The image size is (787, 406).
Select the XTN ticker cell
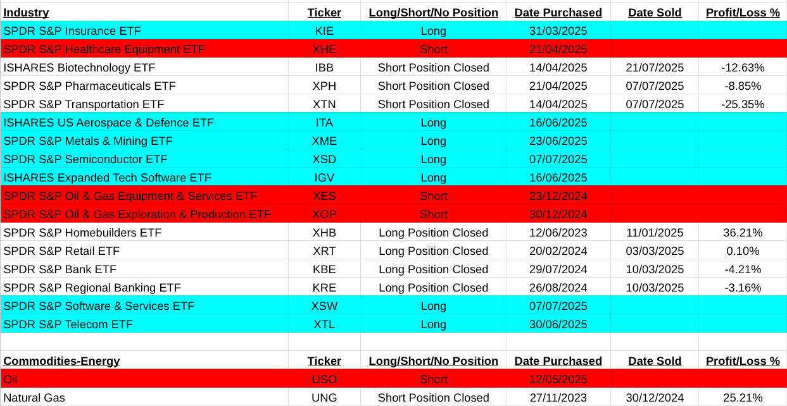[x=324, y=104]
